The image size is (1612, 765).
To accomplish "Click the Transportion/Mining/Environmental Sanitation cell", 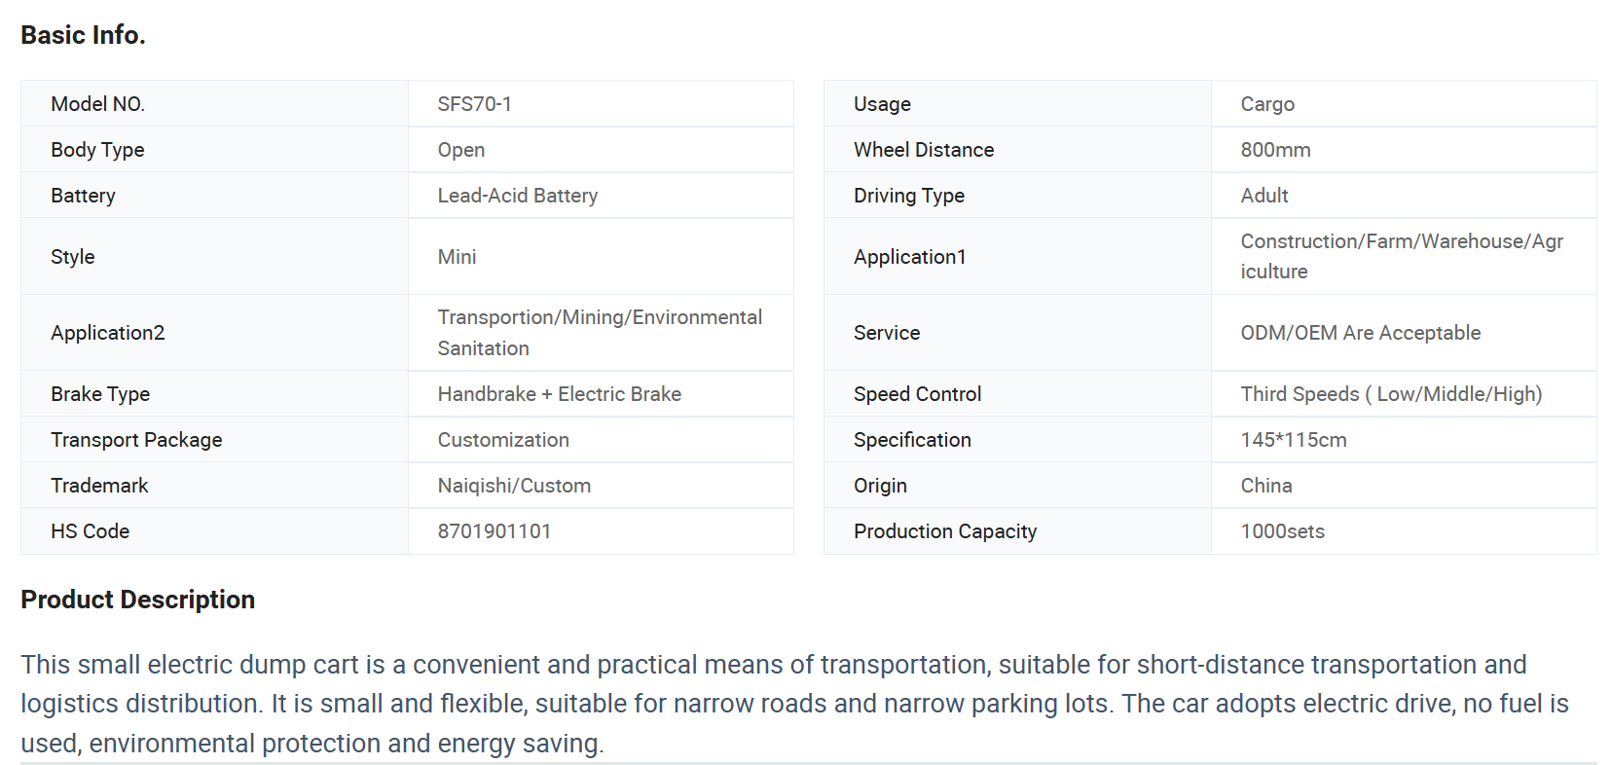I will click(x=599, y=333).
